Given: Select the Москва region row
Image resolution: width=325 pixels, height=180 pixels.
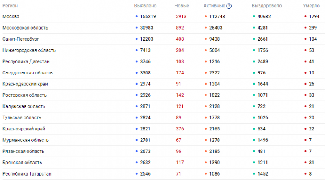Looking at the screenshot, I should pos(162,17).
